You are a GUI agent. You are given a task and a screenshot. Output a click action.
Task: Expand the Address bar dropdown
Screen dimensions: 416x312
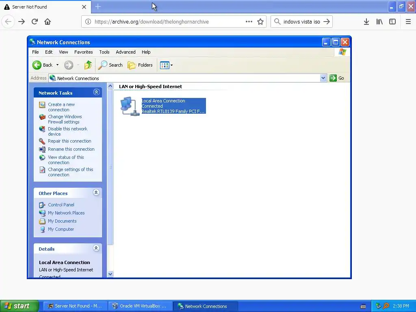pos(323,78)
